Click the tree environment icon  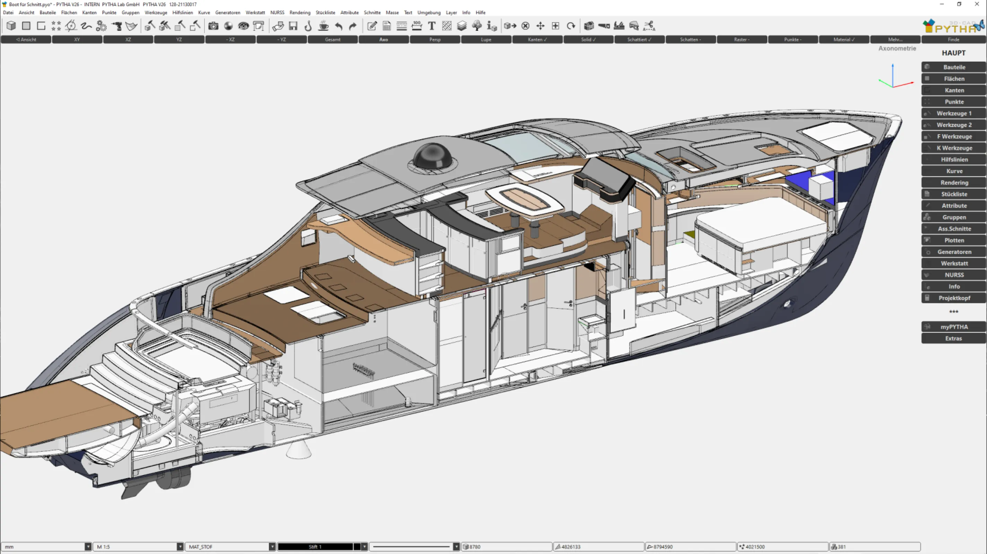pyautogui.click(x=477, y=26)
